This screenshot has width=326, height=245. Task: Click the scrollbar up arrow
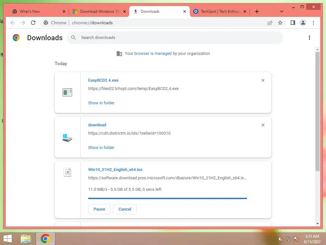317,49
